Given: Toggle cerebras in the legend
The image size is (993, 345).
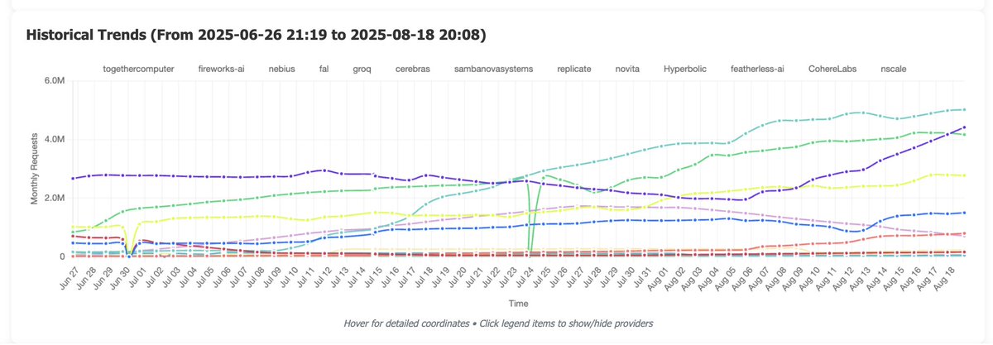Looking at the screenshot, I should [x=412, y=69].
